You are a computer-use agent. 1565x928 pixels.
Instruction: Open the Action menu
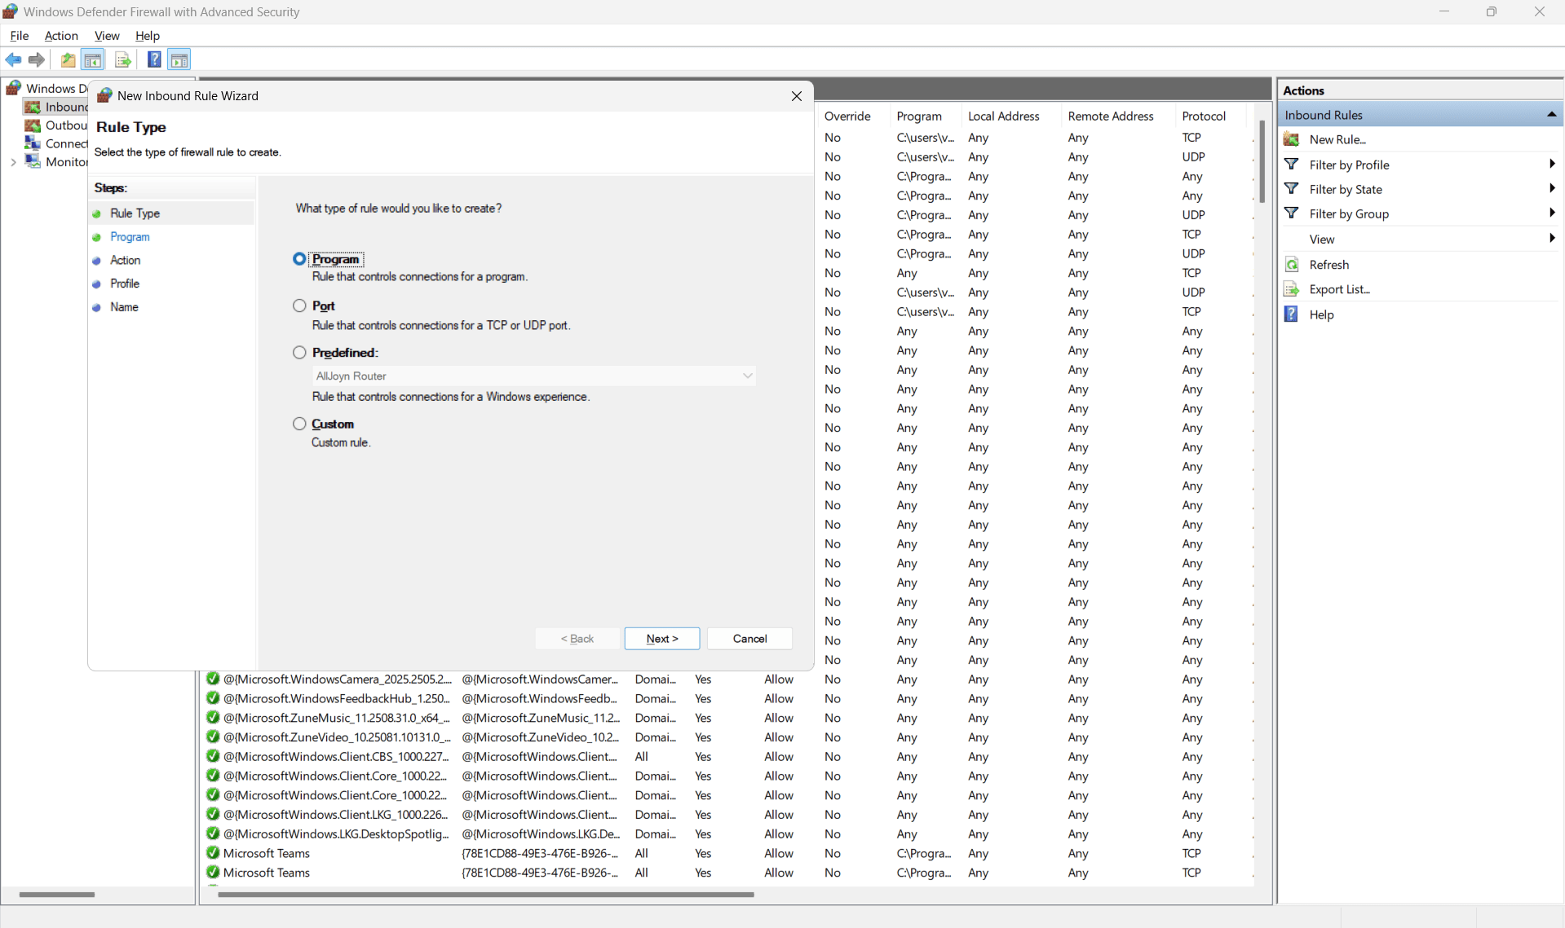click(61, 36)
